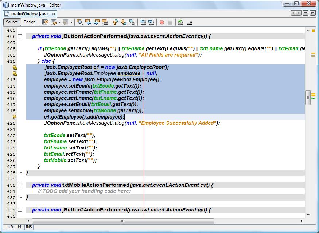The height and width of the screenshot is (233, 319).
Task: Select the Find Selection magnifier icon
Action: click(79, 22)
